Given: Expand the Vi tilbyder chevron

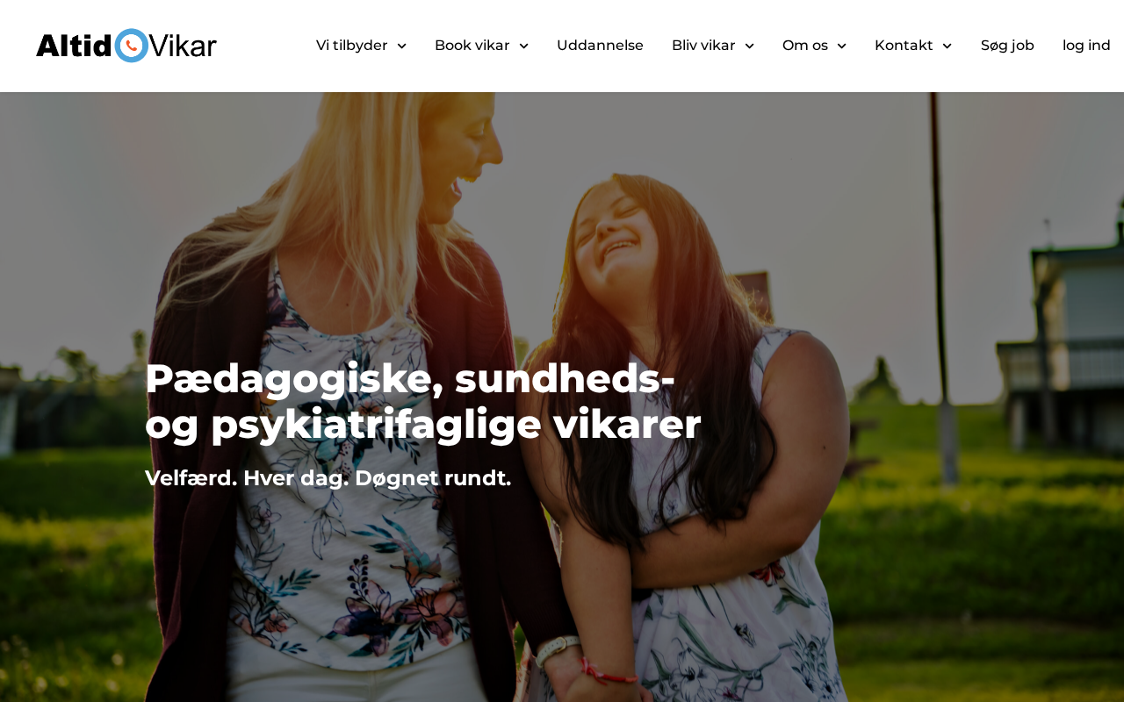Looking at the screenshot, I should pyautogui.click(x=401, y=46).
